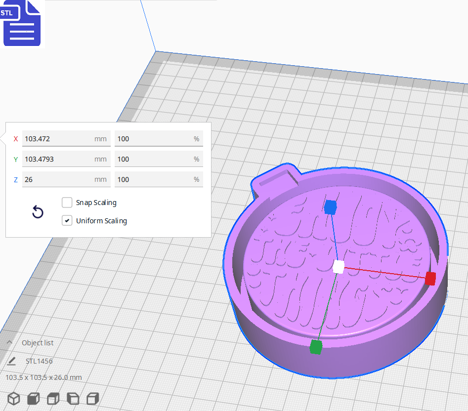
Task: Select the 3D perspective view cube icon
Action: [x=13, y=399]
